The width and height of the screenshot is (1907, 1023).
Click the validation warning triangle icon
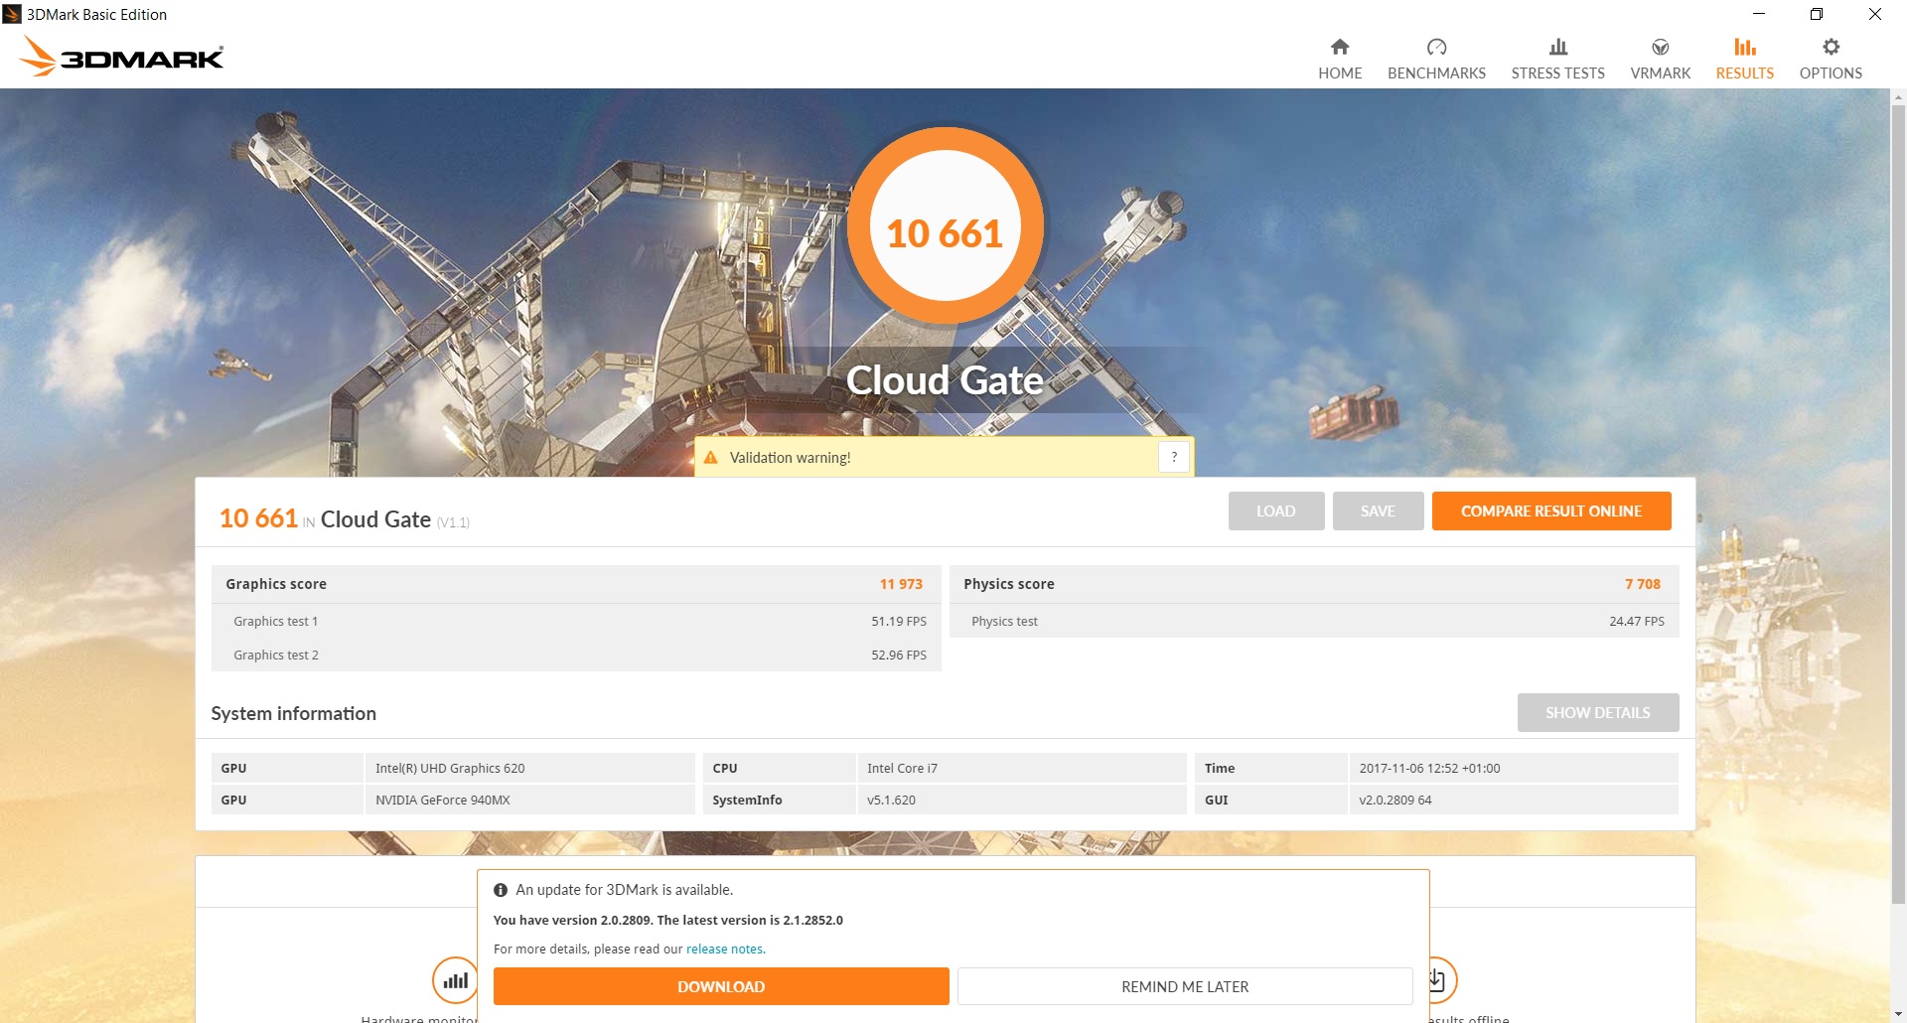(x=710, y=458)
